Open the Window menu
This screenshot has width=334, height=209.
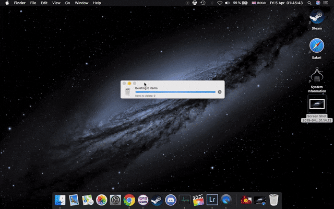(x=81, y=3)
